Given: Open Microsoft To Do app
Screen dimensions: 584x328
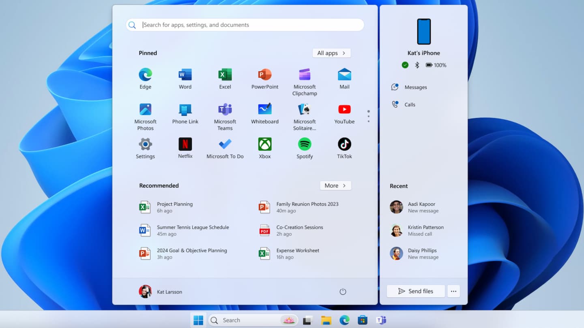Looking at the screenshot, I should pos(225,145).
